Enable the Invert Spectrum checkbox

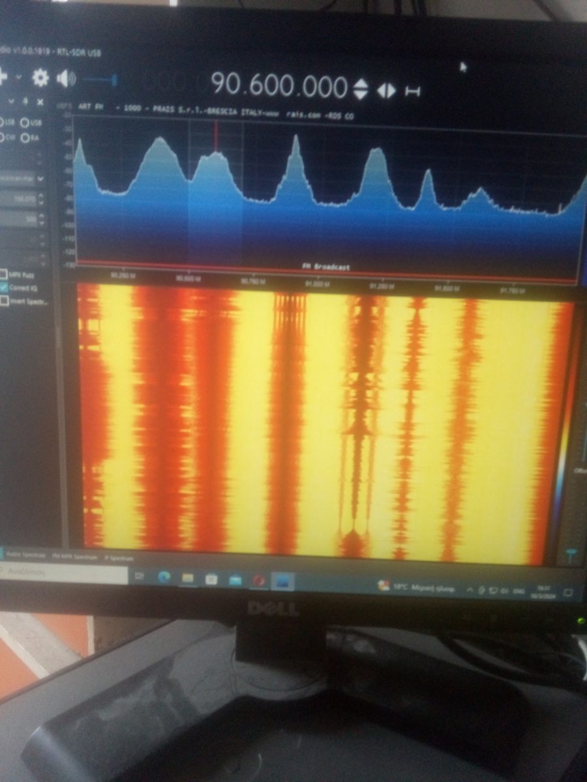coord(5,300)
